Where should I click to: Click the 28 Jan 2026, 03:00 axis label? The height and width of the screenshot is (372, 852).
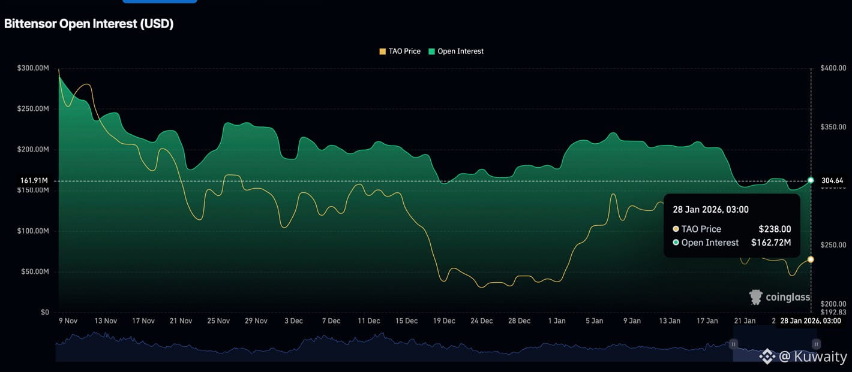[810, 321]
